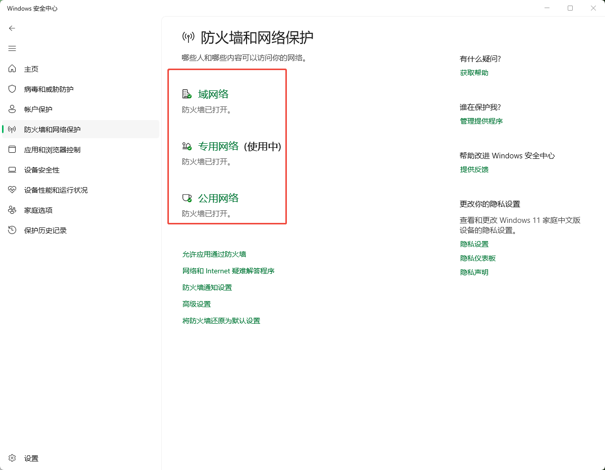This screenshot has height=470, width=605.
Task: Click the 公用网络 coffee cup icon
Action: click(x=187, y=198)
